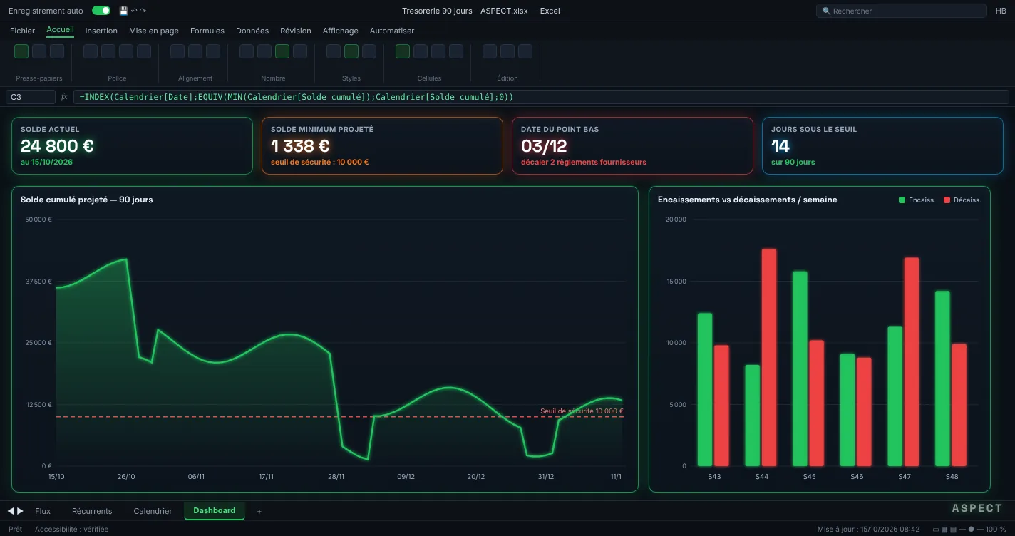Go to next sheet with right arrow
Image resolution: width=1015 pixels, height=536 pixels.
(20, 511)
